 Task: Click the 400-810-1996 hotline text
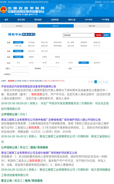[109, 2]
